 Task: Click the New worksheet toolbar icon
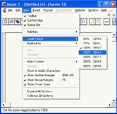tap(6, 22)
